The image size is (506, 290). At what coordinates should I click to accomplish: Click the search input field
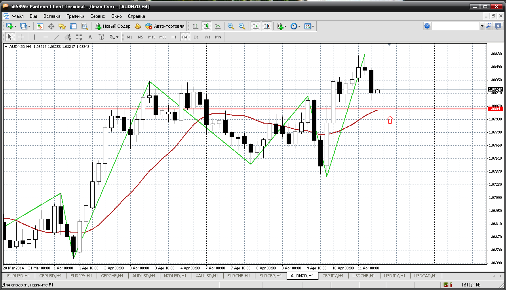click(455, 26)
